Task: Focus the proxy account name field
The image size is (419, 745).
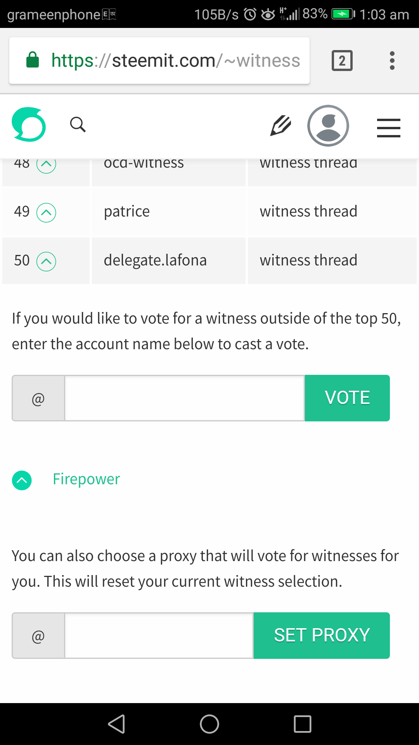Action: tap(159, 636)
